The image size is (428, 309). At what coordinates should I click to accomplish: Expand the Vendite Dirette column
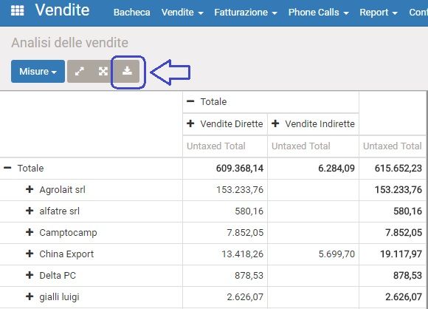click(x=190, y=123)
